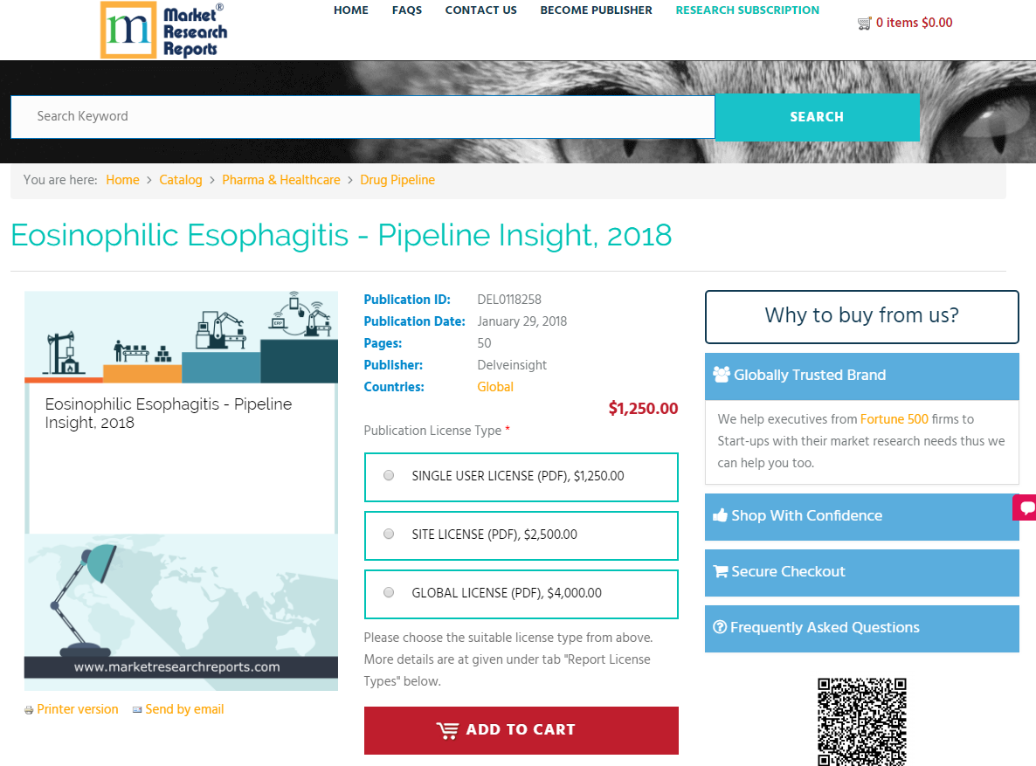The height and width of the screenshot is (766, 1036).
Task: Select Global License radio button
Action: tap(389, 593)
